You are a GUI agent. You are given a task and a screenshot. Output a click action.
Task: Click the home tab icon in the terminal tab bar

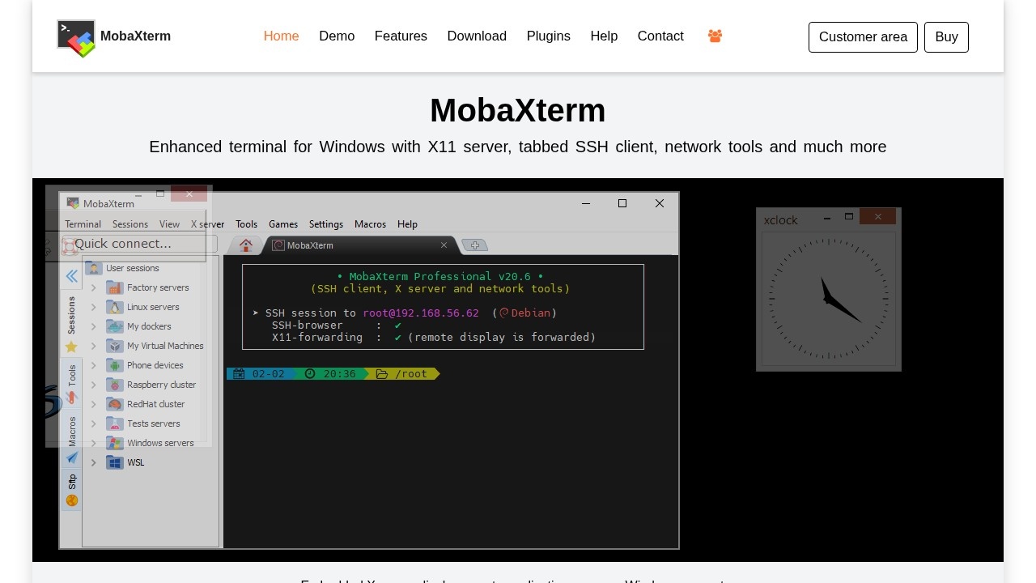246,245
